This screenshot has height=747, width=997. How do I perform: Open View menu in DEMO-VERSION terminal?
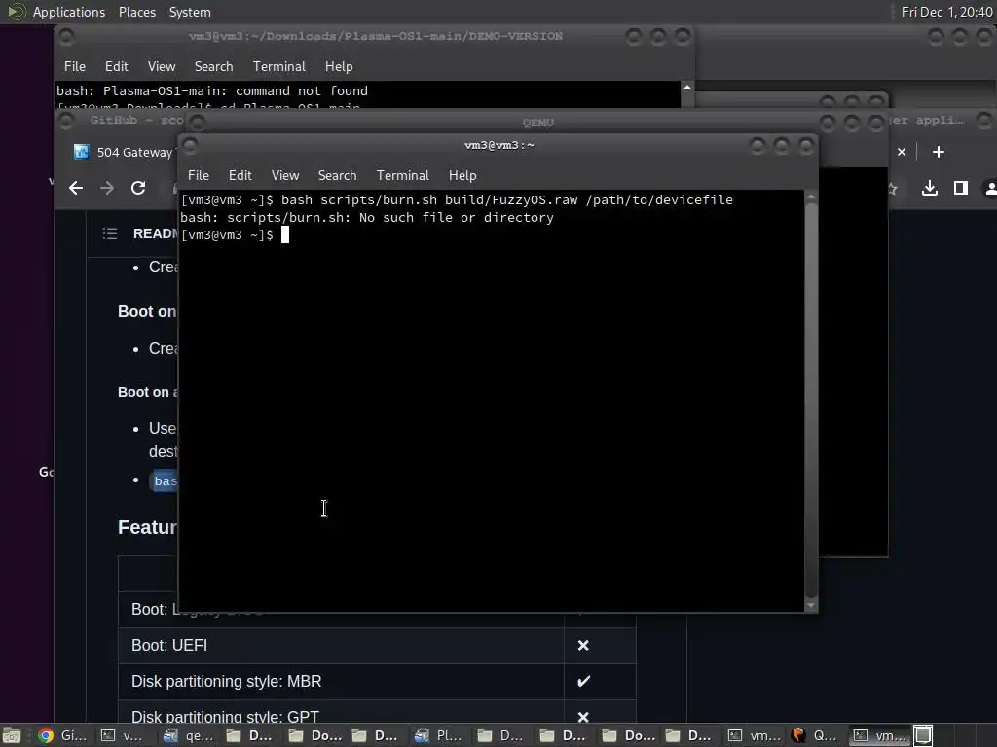[162, 67]
